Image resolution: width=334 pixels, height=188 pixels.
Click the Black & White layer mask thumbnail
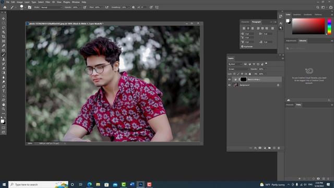click(244, 79)
